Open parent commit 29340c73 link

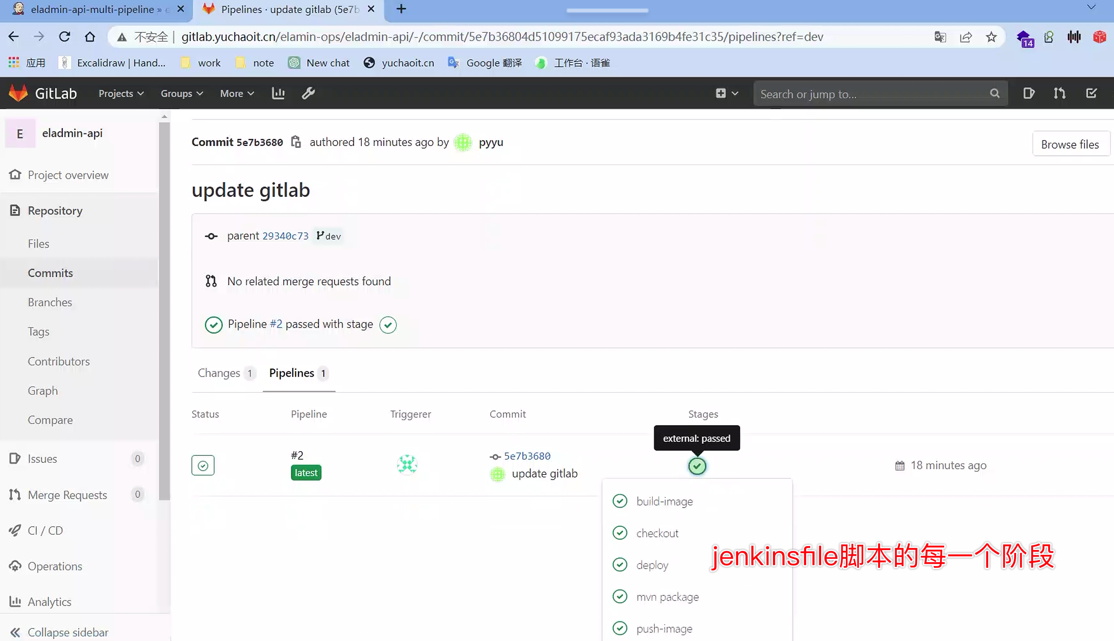pyautogui.click(x=285, y=236)
